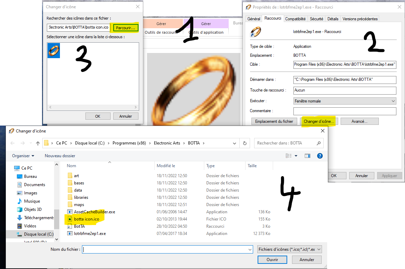405x269 pixels.
Task: Change the view mode icon
Action: pyautogui.click(x=289, y=156)
